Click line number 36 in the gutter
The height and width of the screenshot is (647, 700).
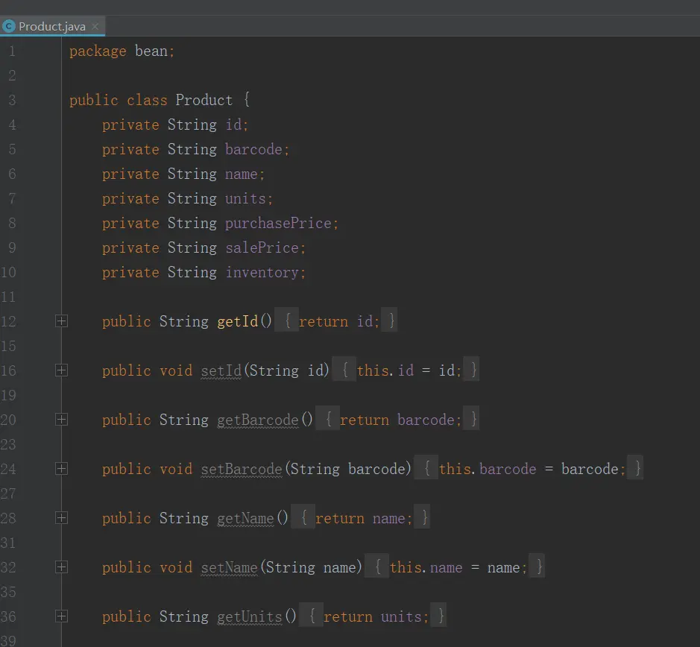[x=8, y=616]
